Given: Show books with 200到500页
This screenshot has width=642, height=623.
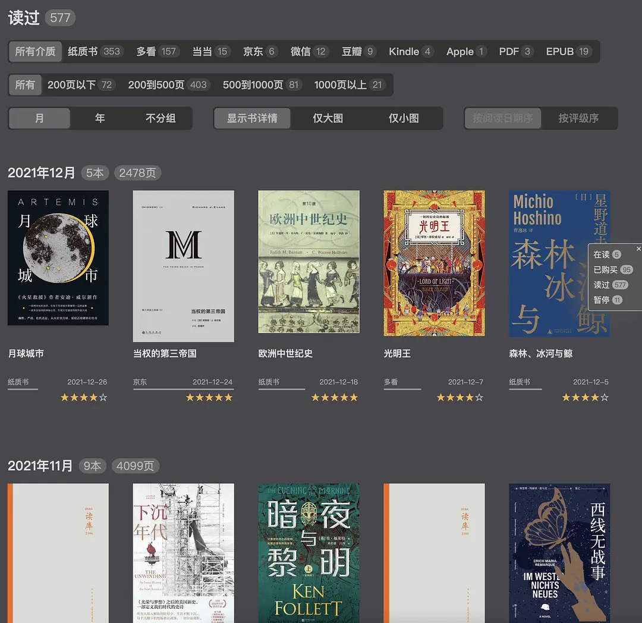Looking at the screenshot, I should click(169, 85).
